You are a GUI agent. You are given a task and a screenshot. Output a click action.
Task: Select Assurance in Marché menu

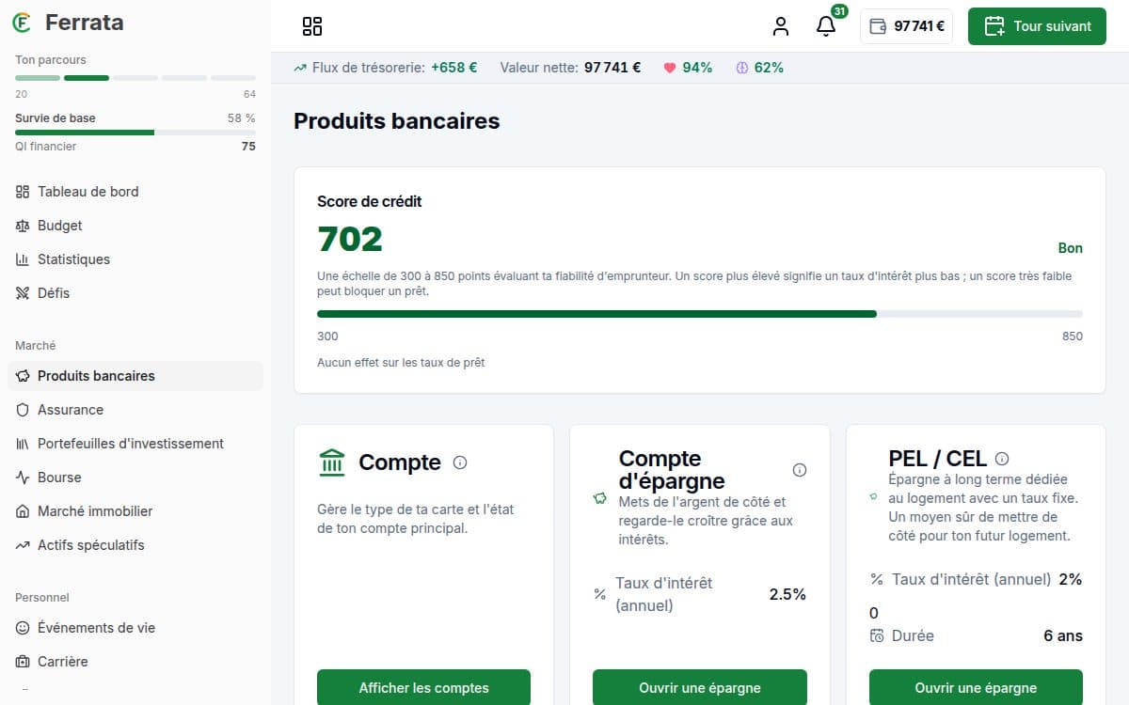[135, 410]
